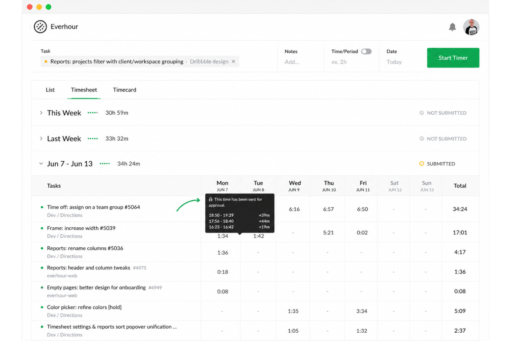Image resolution: width=511 pixels, height=341 pixels.
Task: Click Last Week green dots indicator
Action: point(93,139)
